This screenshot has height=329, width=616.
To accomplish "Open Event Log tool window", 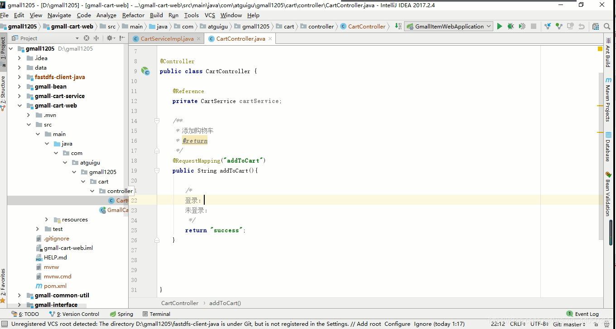I will tap(582, 314).
